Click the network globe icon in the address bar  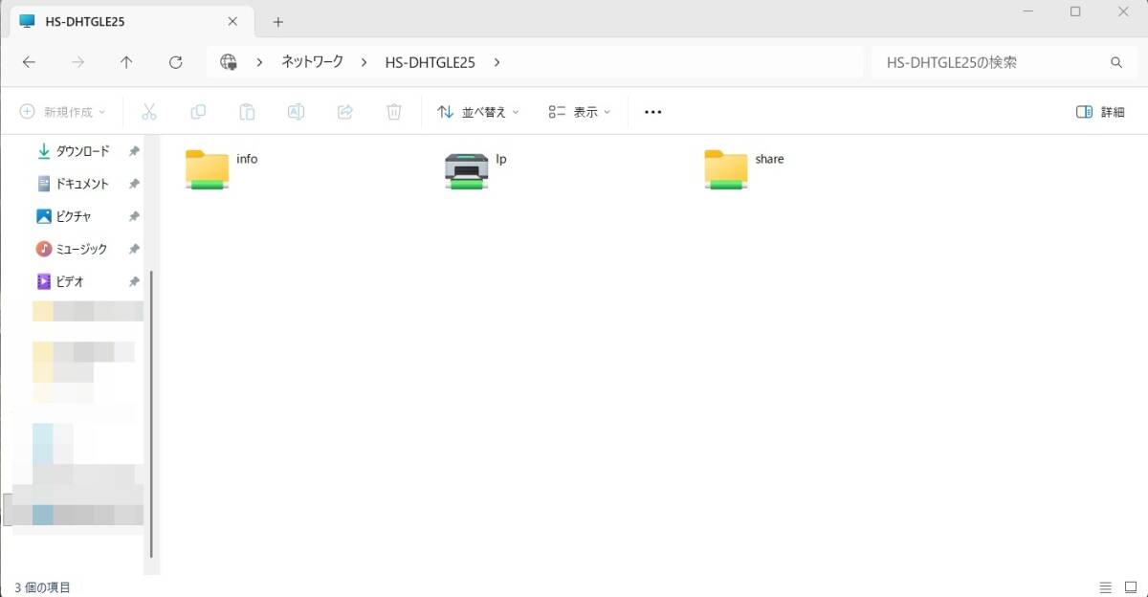point(228,62)
